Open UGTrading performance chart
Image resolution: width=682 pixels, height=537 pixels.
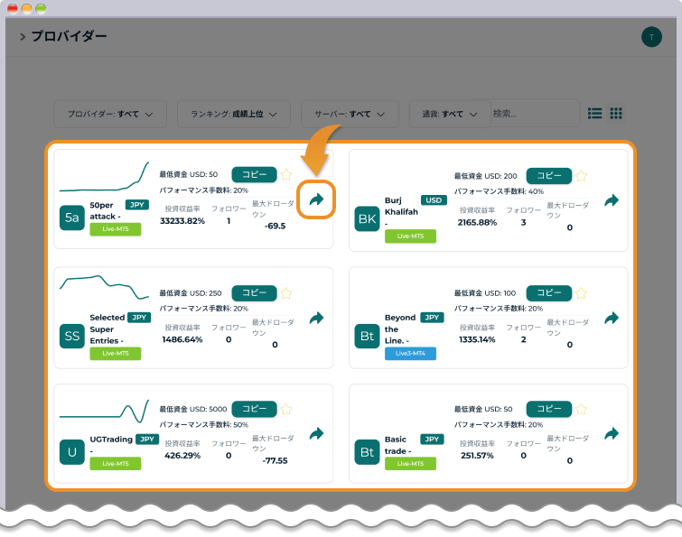point(105,411)
